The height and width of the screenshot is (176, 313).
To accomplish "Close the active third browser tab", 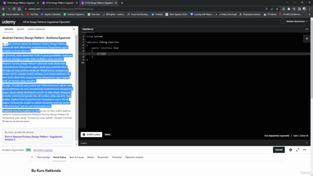I will [x=116, y=3].
